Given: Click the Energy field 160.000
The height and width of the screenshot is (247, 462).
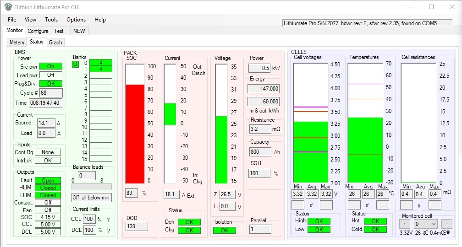Looking at the screenshot, I should point(264,102).
